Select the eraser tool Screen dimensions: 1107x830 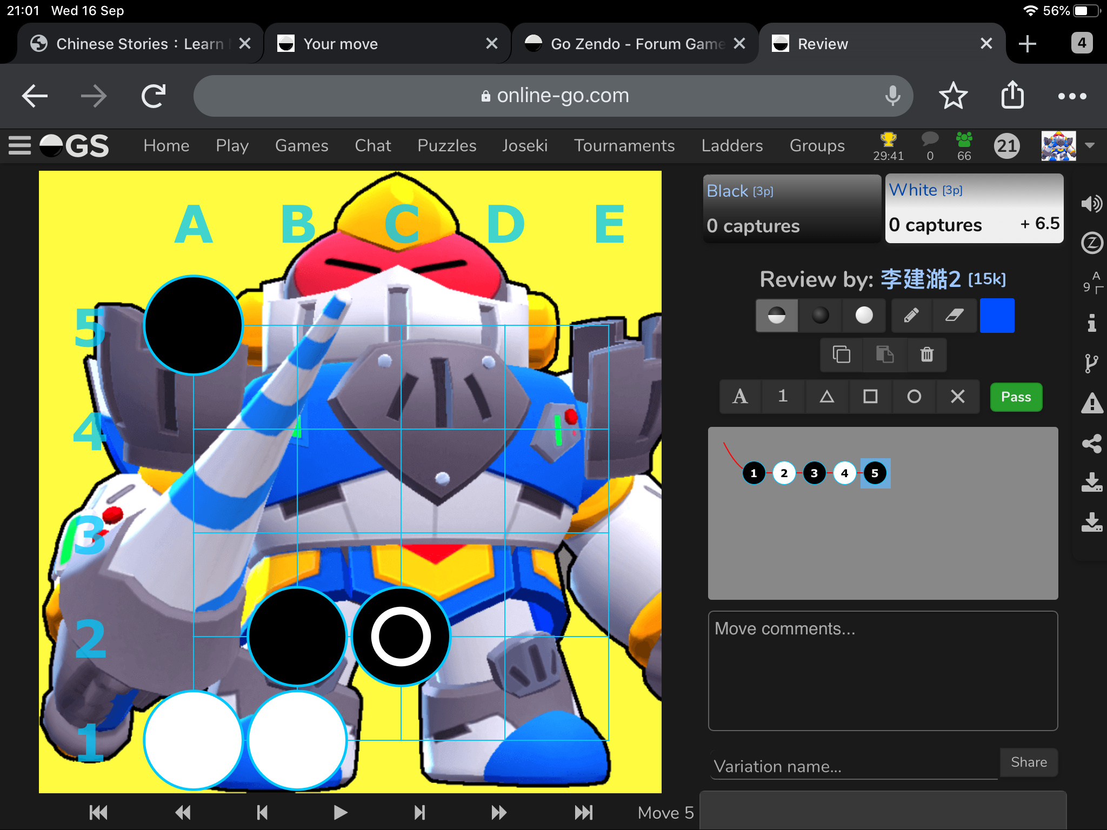point(955,315)
